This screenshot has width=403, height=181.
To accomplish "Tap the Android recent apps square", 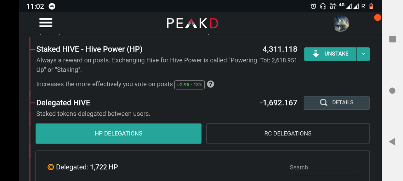I will [392, 39].
